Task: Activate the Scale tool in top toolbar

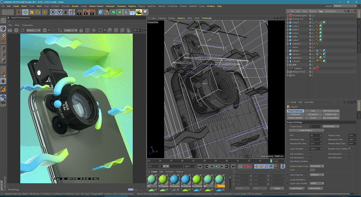Action: tap(32, 12)
